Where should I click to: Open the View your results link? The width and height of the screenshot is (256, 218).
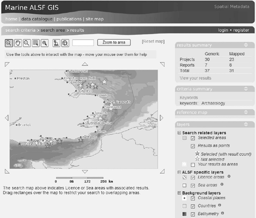point(195,78)
